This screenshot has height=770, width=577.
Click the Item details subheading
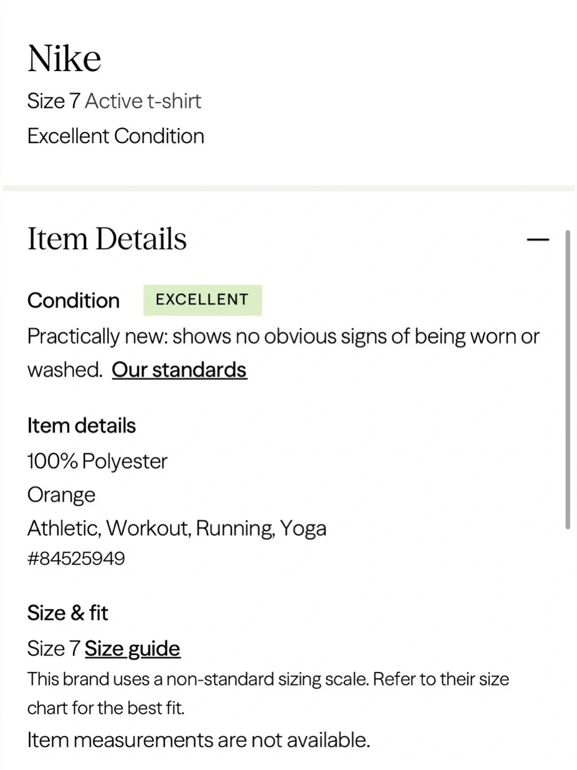pyautogui.click(x=81, y=426)
